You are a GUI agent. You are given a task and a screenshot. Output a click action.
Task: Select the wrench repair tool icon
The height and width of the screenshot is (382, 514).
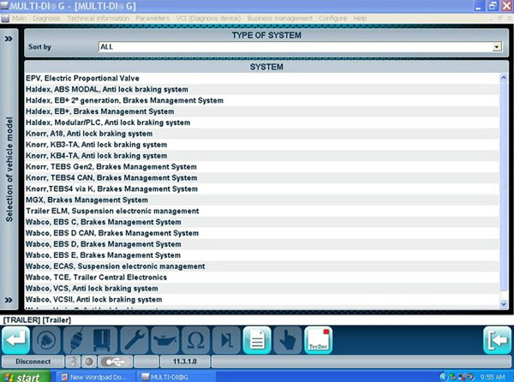(134, 339)
